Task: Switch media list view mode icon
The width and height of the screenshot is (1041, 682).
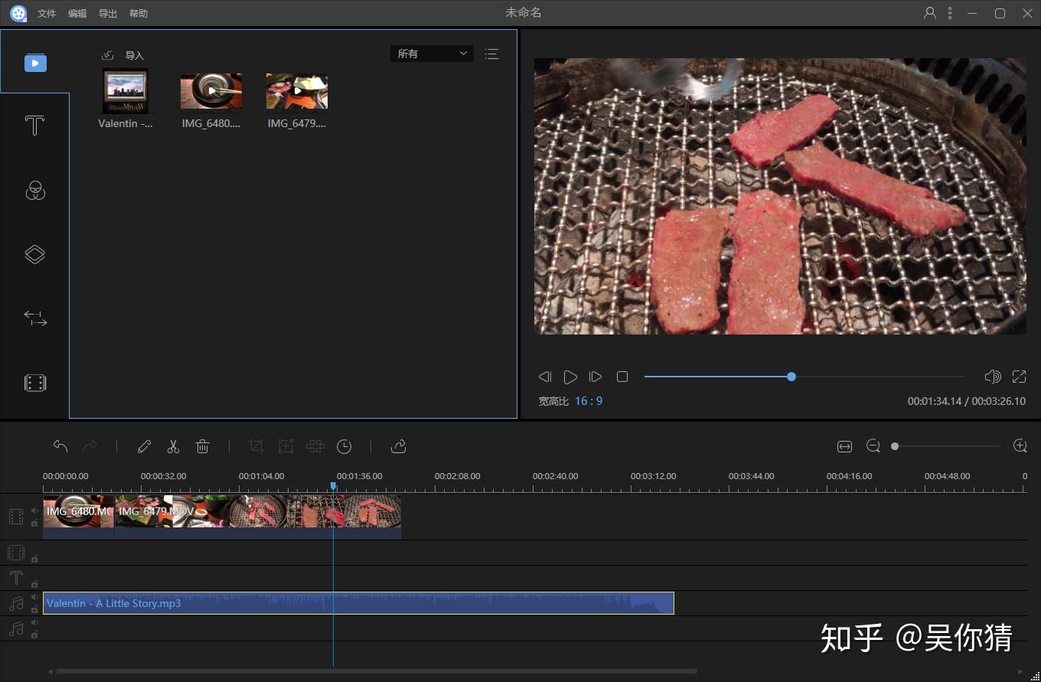Action: [x=491, y=54]
